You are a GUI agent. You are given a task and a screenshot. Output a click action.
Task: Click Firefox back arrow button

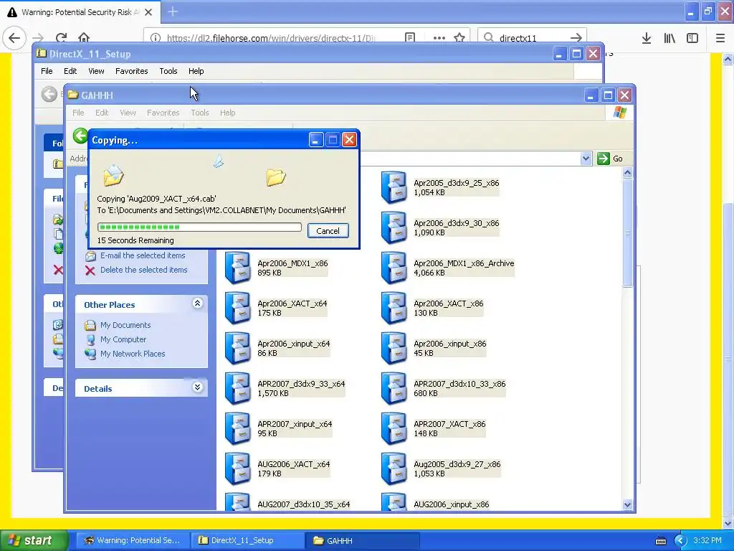(14, 37)
